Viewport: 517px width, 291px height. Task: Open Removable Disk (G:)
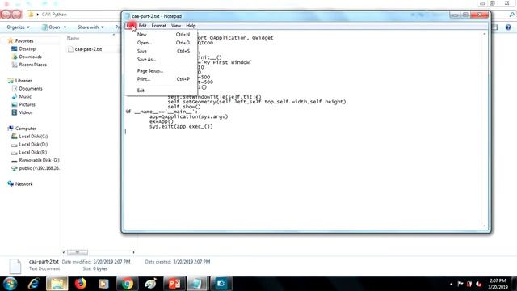36,160
